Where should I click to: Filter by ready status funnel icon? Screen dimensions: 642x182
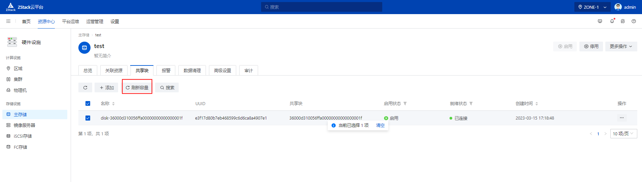point(471,104)
